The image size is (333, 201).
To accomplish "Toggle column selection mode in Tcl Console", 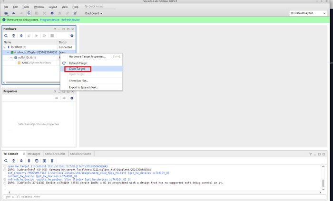I will coord(44,161).
